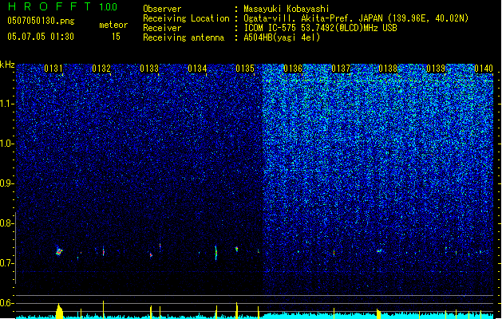
Task: Click the 1.1 frequency axis label
Action: (x=6, y=104)
